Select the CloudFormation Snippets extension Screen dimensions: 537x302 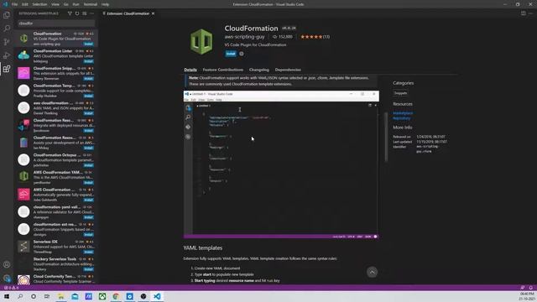point(56,73)
